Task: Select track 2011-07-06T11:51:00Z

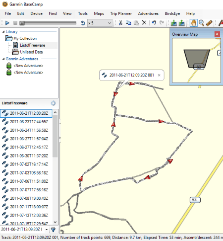Action: [26, 181]
